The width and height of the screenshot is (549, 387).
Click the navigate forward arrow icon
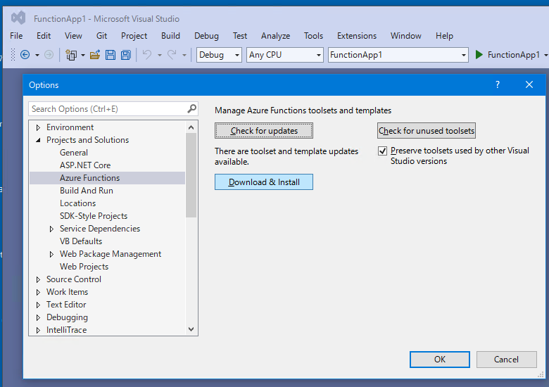pos(49,55)
